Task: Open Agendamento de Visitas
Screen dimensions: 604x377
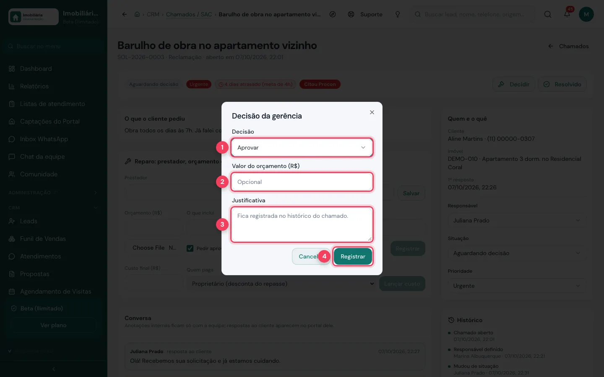Action: click(x=54, y=292)
